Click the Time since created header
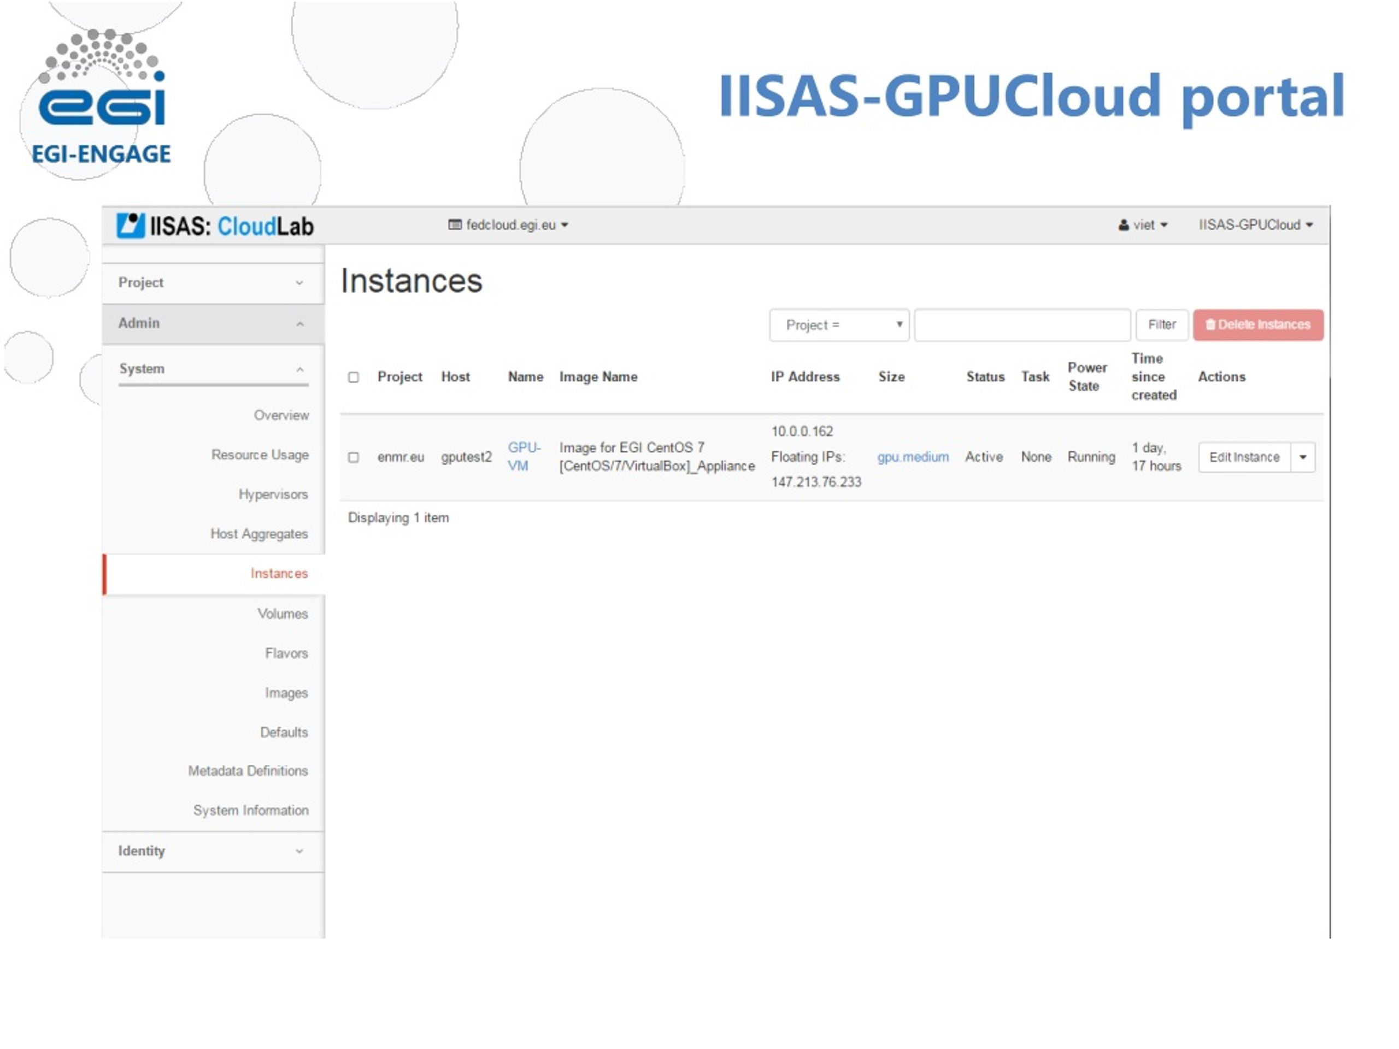 click(x=1154, y=377)
